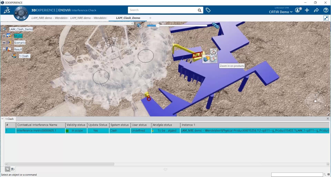331x177 pixels.
Task: Open the user profile icon
Action: (298, 10)
